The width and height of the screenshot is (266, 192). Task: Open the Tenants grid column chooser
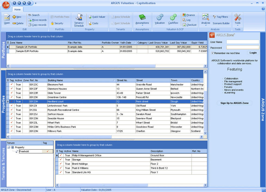57,151
